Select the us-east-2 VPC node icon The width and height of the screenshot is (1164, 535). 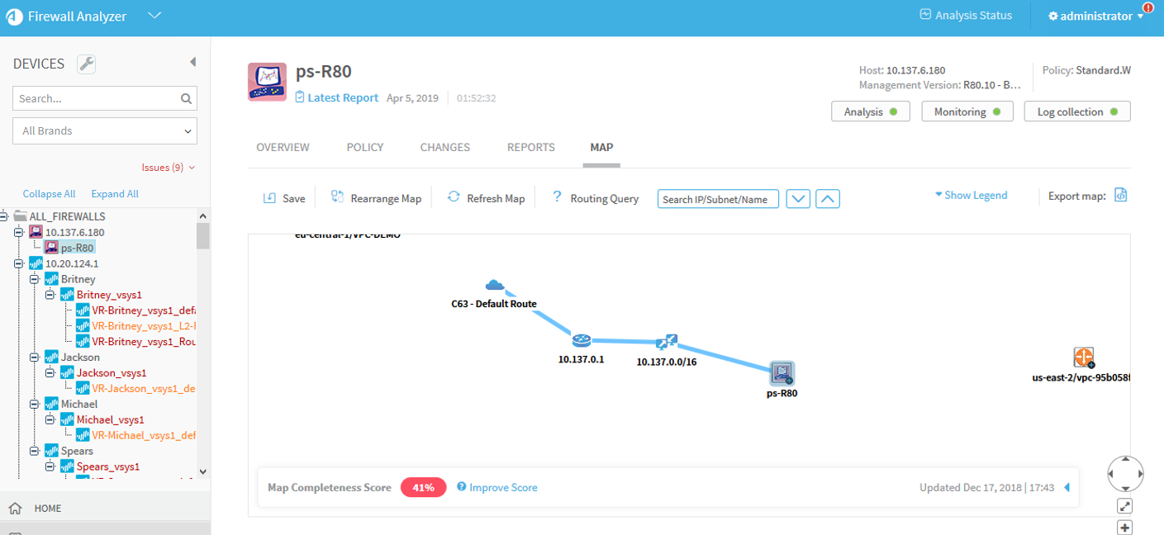(1083, 357)
